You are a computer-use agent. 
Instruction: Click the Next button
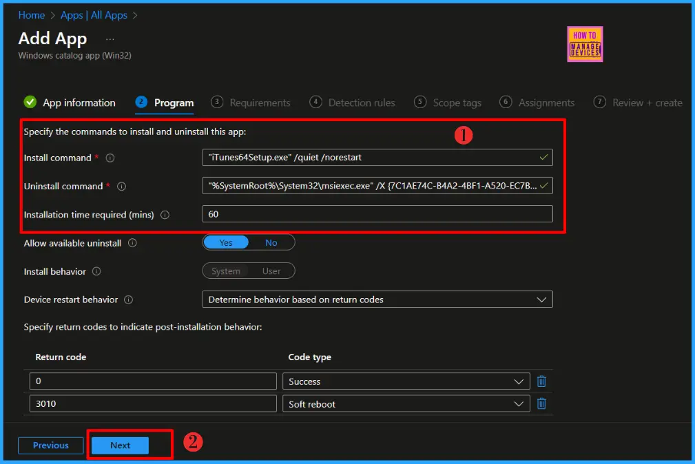[120, 445]
